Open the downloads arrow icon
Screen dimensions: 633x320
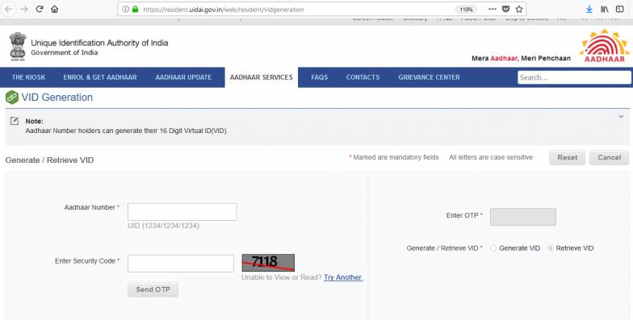589,9
